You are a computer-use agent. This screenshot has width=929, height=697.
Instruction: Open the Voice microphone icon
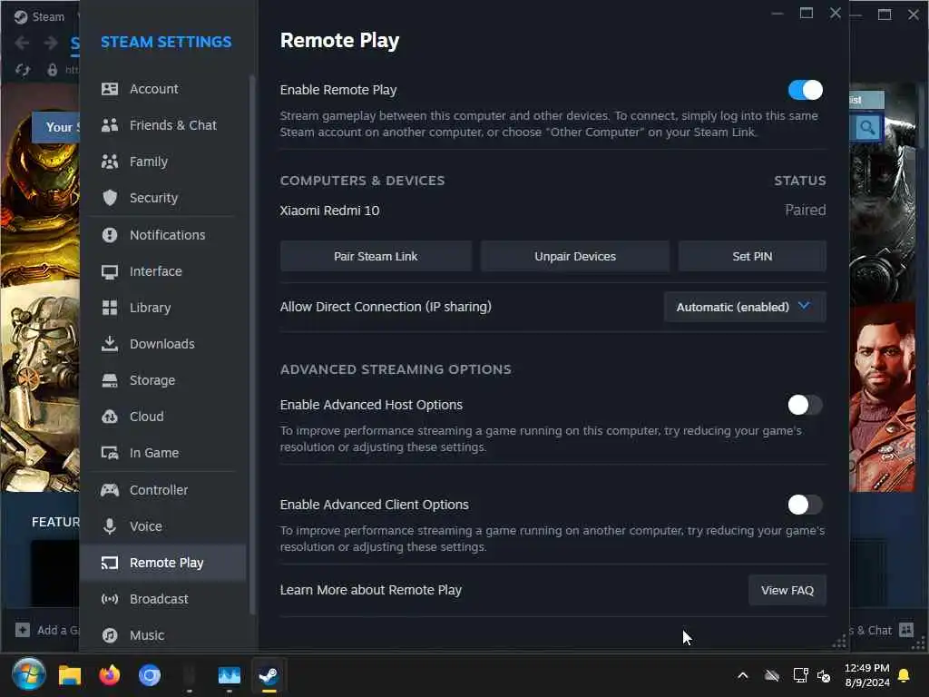pos(110,526)
